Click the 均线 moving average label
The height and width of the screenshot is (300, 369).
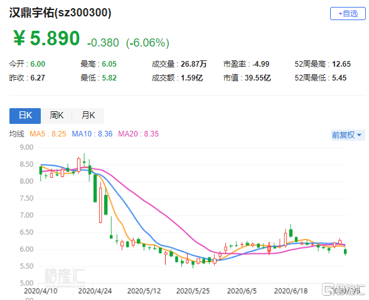pos(17,134)
